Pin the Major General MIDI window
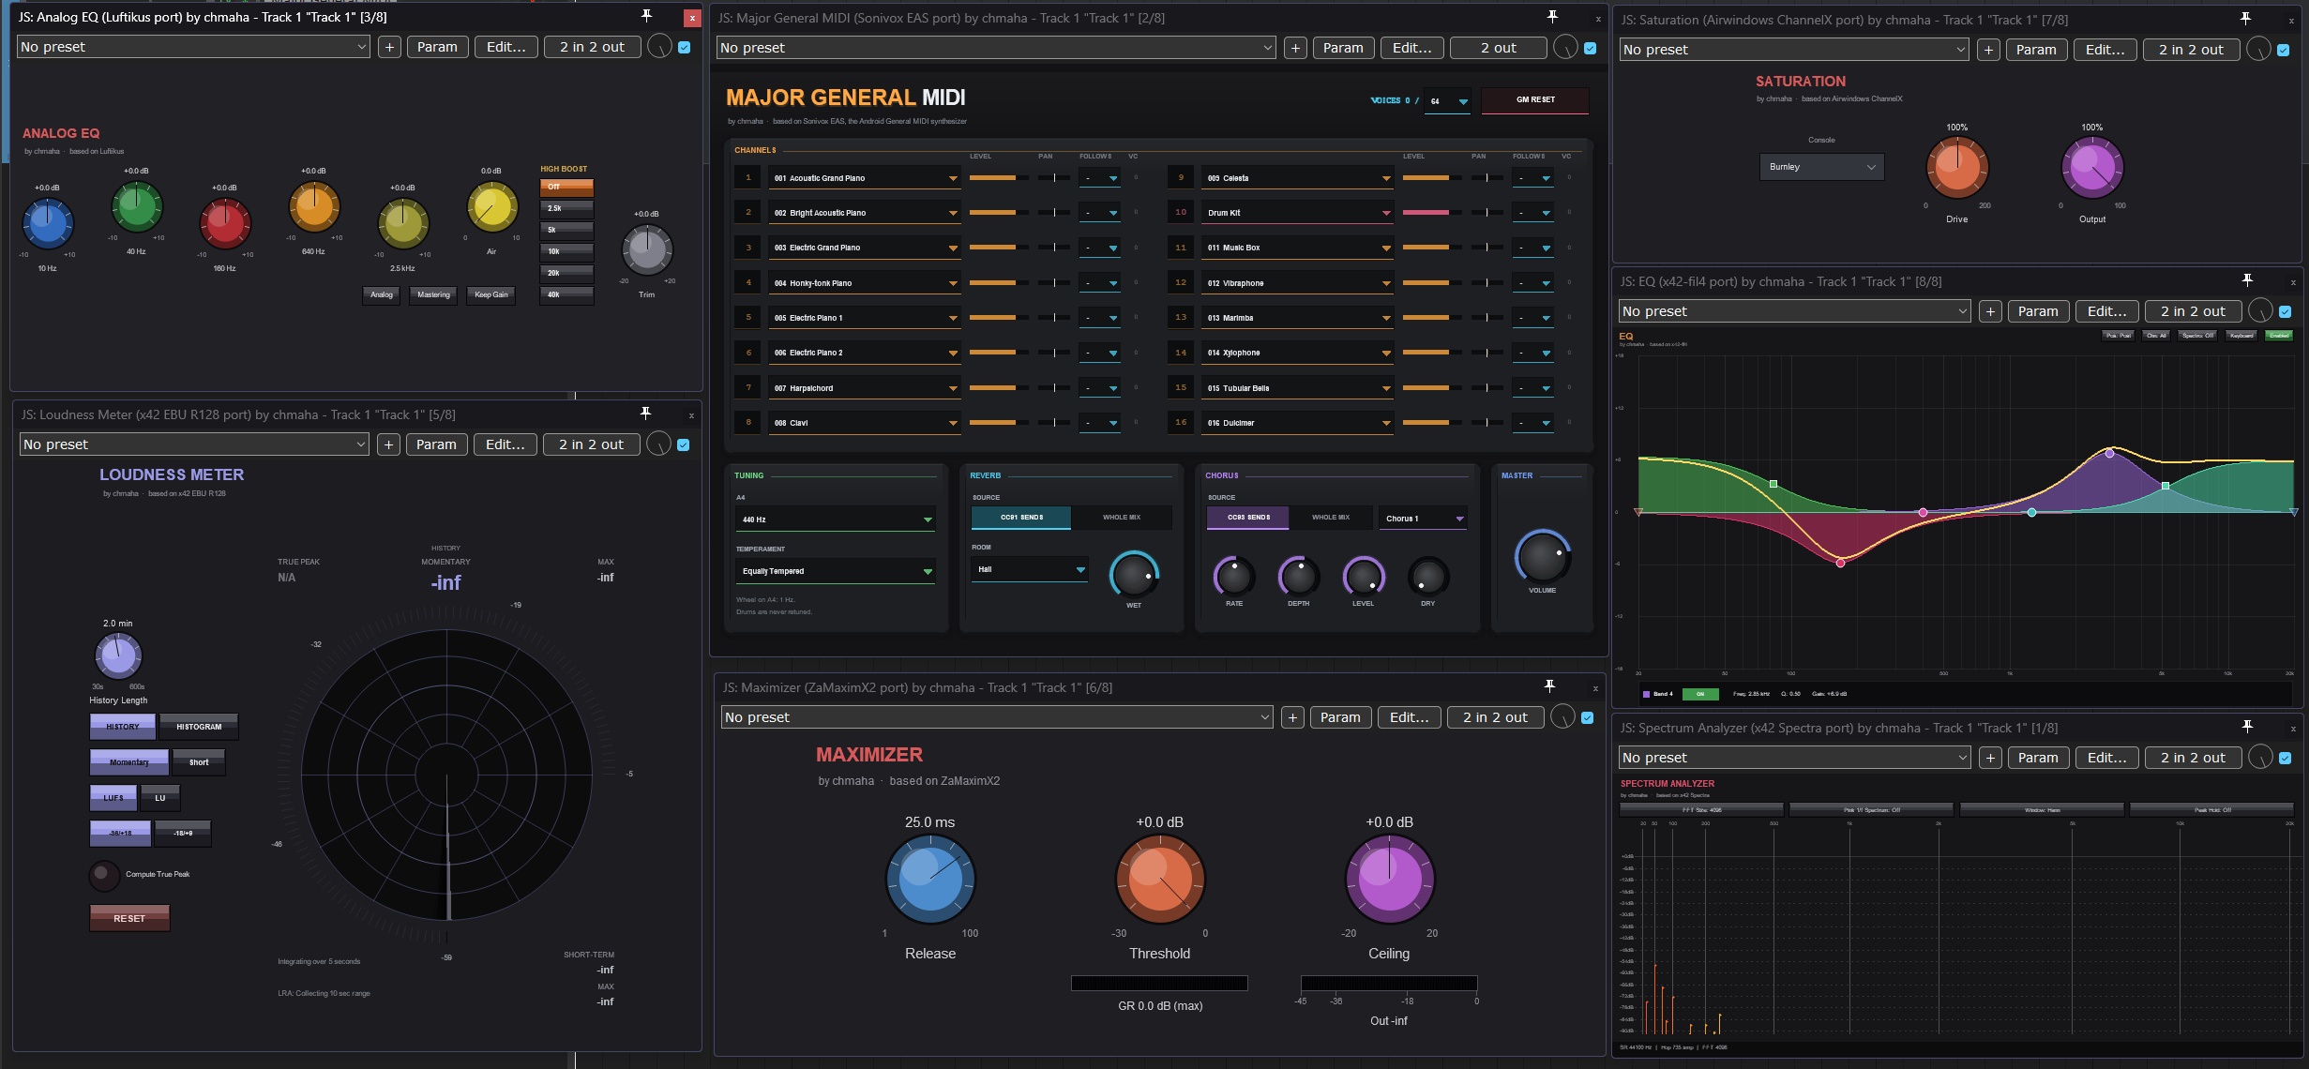2309x1069 pixels. 1552,17
